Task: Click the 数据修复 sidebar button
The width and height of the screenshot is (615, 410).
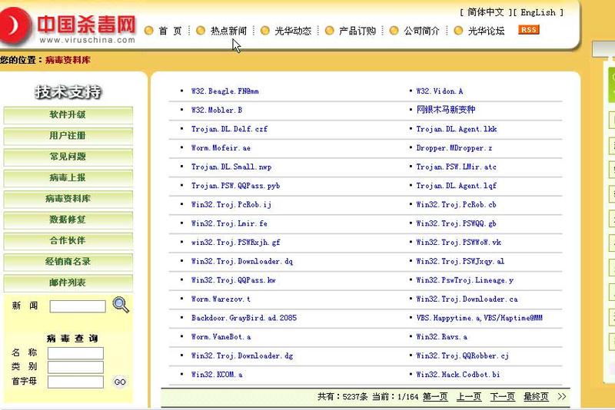Action: tap(68, 220)
